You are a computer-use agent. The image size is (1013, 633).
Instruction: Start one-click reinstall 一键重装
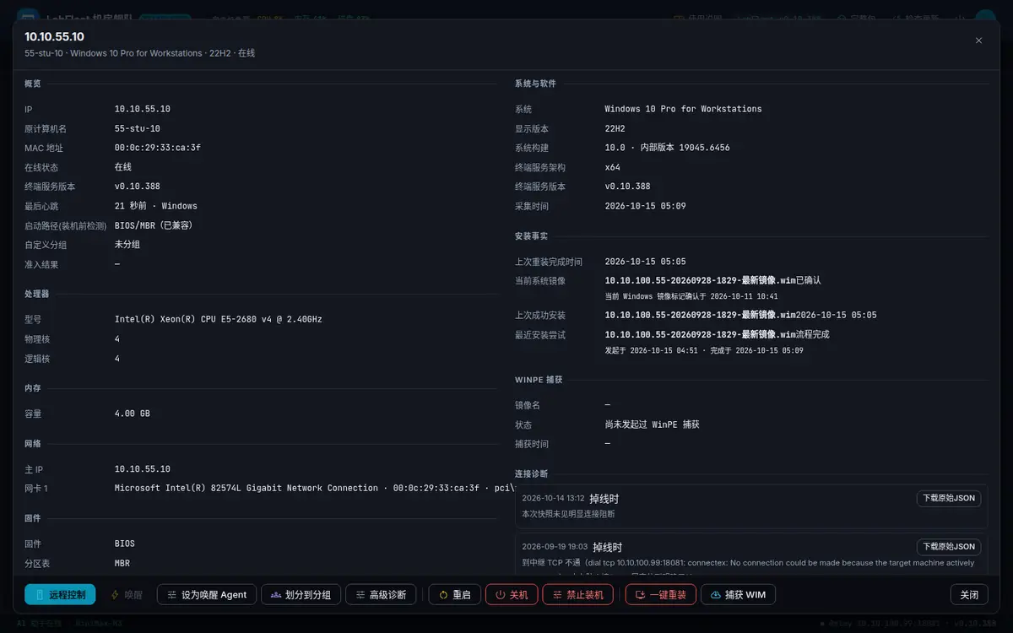pyautogui.click(x=661, y=594)
